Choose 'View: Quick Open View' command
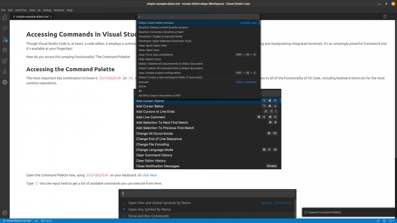 tap(154, 45)
